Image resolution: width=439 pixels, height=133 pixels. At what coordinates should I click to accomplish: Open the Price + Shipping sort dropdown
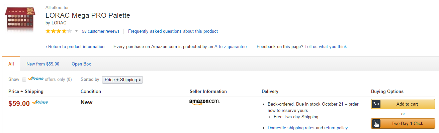[x=122, y=80]
